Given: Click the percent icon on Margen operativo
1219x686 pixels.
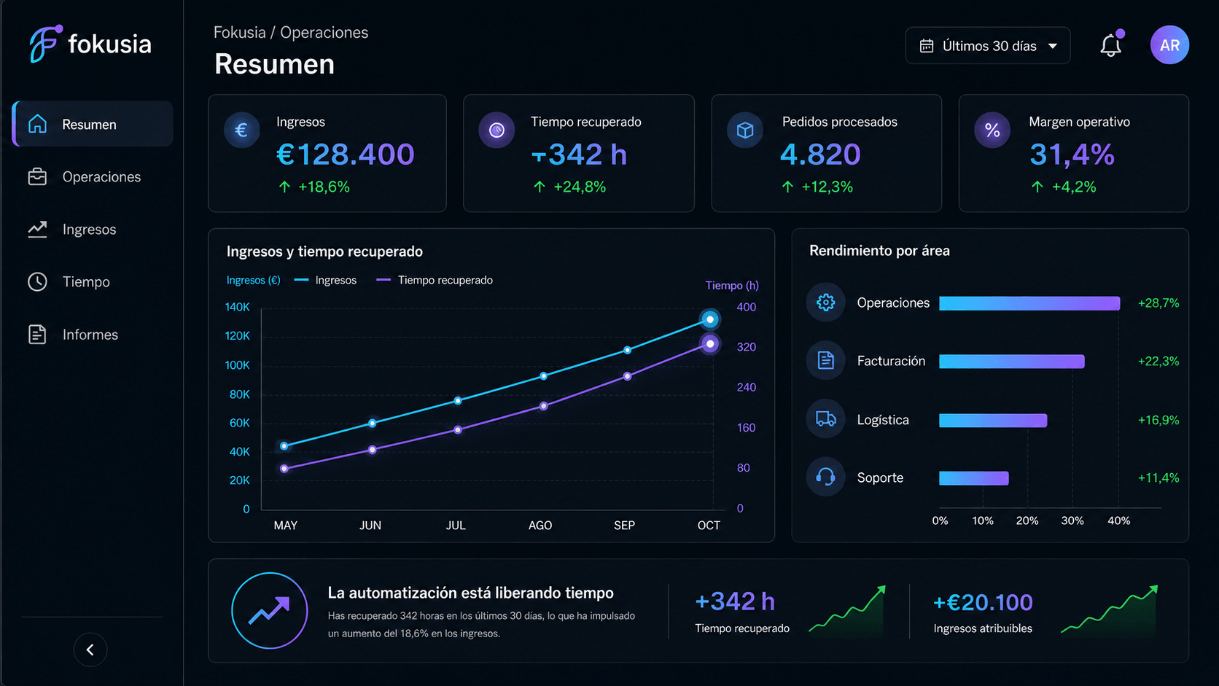Looking at the screenshot, I should point(992,130).
